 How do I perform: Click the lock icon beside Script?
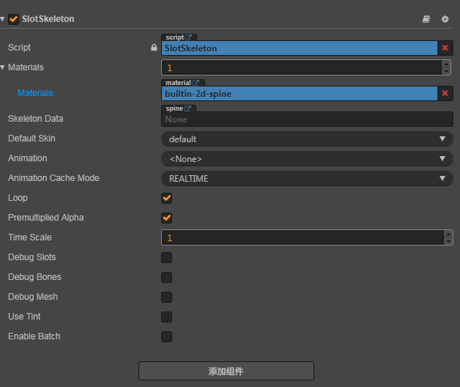(x=154, y=48)
